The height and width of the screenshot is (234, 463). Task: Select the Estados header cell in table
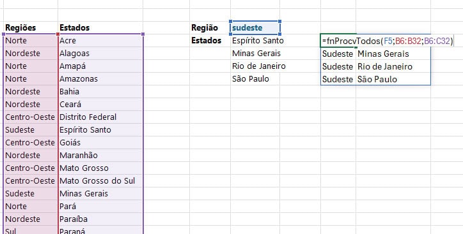(x=100, y=27)
